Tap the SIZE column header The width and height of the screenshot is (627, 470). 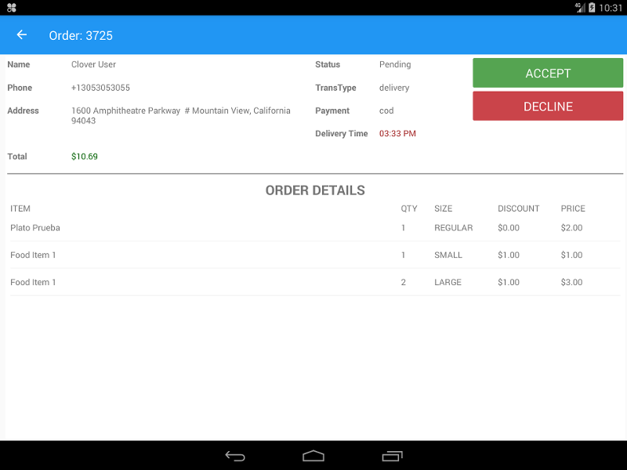tap(444, 208)
